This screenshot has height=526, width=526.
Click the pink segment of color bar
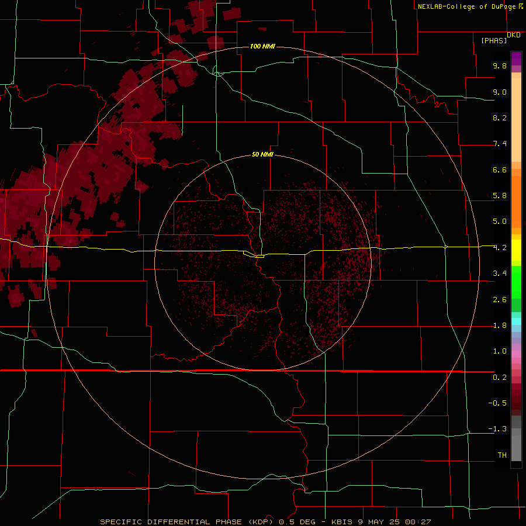(516, 354)
